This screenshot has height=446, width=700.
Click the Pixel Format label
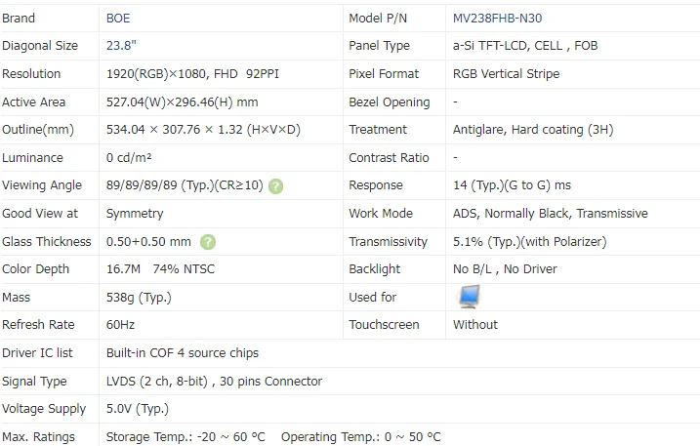tap(384, 73)
